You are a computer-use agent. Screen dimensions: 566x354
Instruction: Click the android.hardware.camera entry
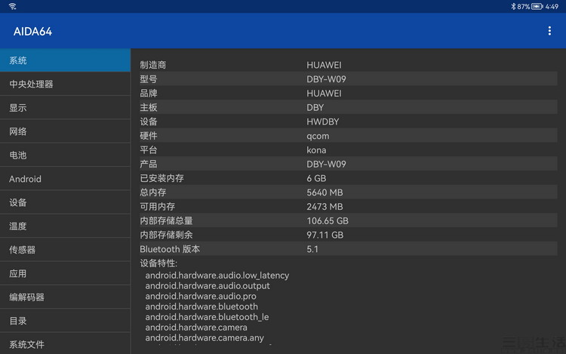(196, 328)
